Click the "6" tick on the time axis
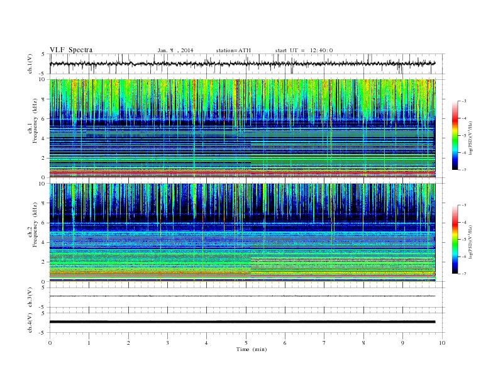 285,343
